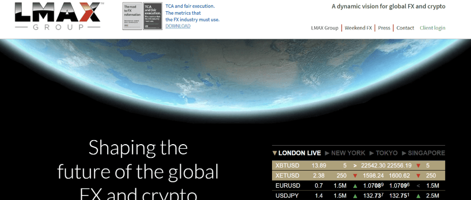471x200 pixels.
Task: Select the LONDON LIVE tab
Action: click(x=299, y=153)
